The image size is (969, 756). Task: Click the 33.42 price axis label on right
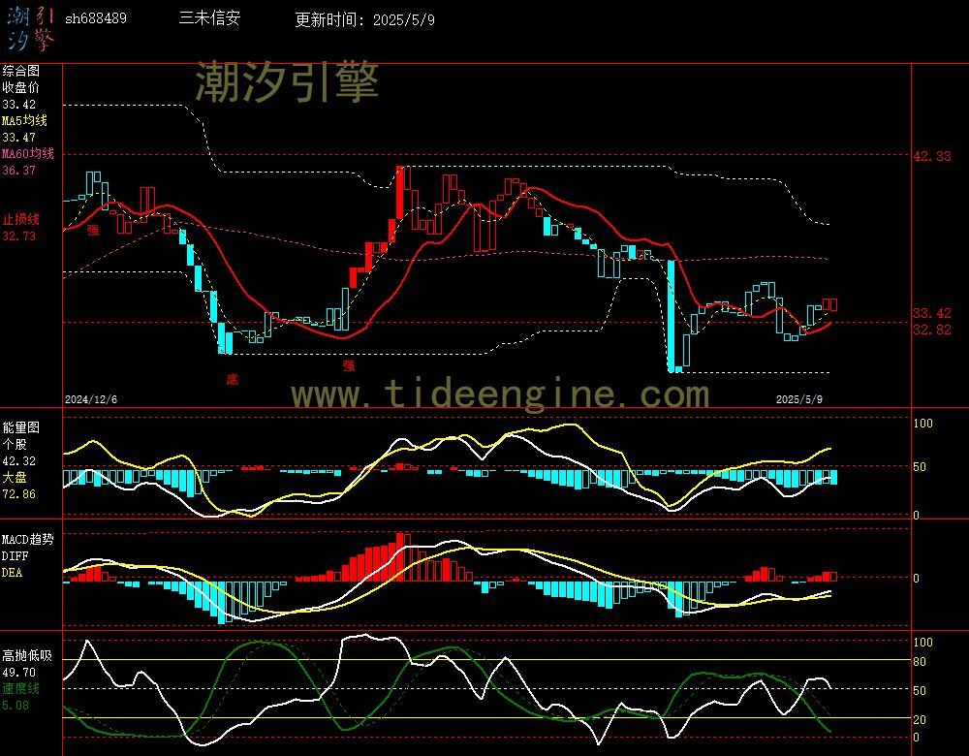pyautogui.click(x=932, y=313)
